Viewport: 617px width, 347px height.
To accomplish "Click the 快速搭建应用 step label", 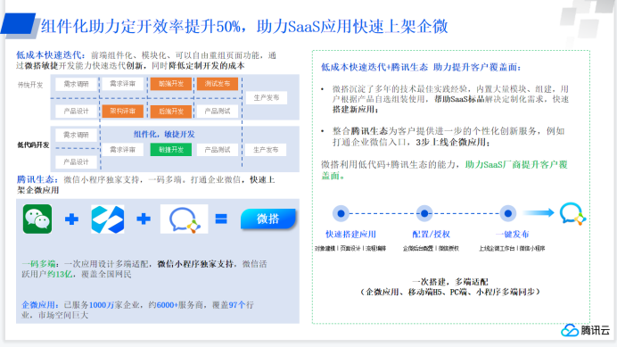I will (x=350, y=235).
